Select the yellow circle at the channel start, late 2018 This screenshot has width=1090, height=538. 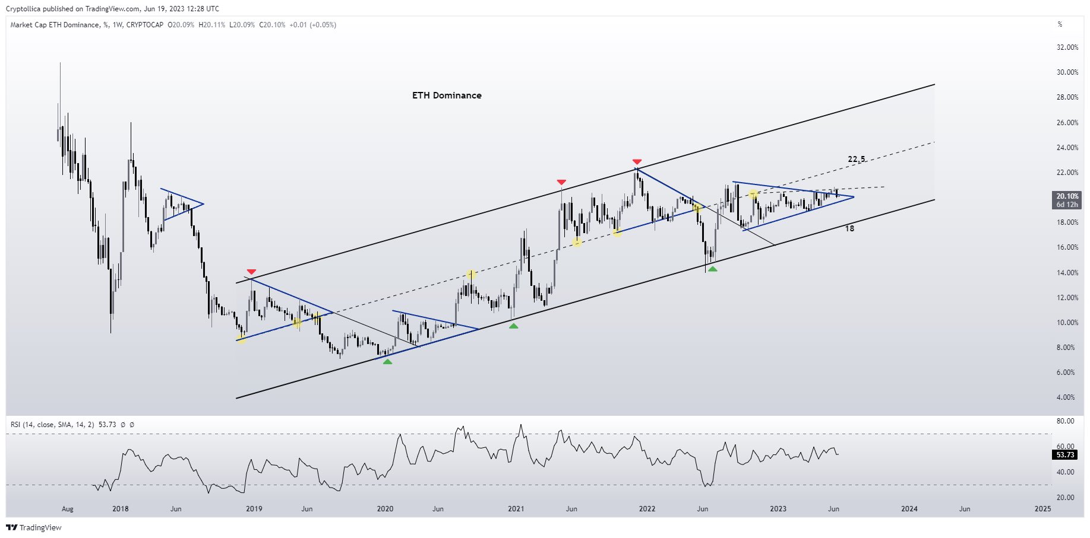pos(241,339)
